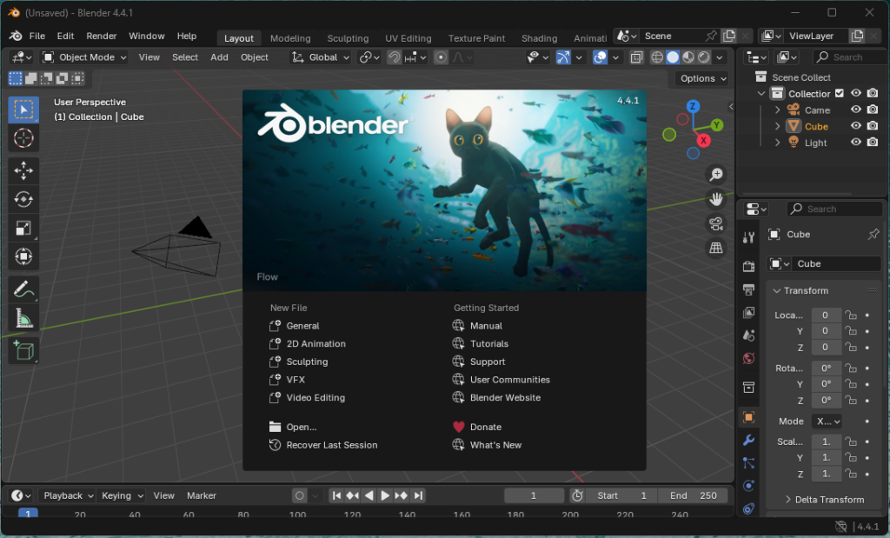This screenshot has width=890, height=538.
Task: Collapse the Collection in outliner
Action: 761,94
